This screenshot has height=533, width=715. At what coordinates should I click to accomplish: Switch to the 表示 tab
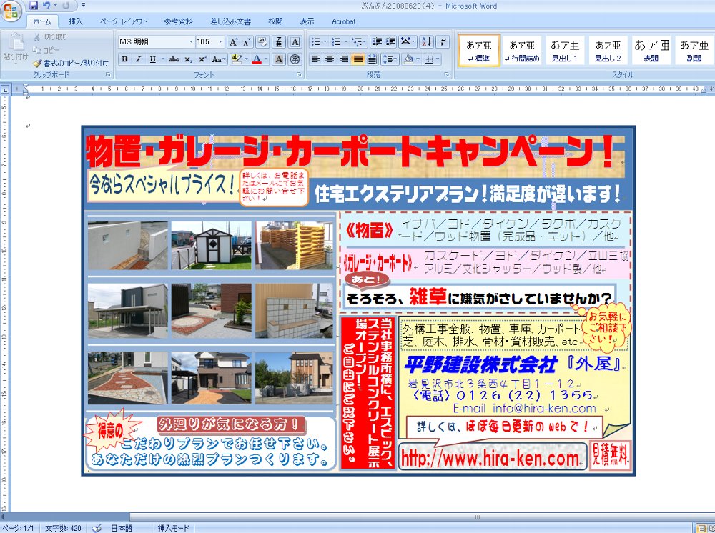[307, 21]
